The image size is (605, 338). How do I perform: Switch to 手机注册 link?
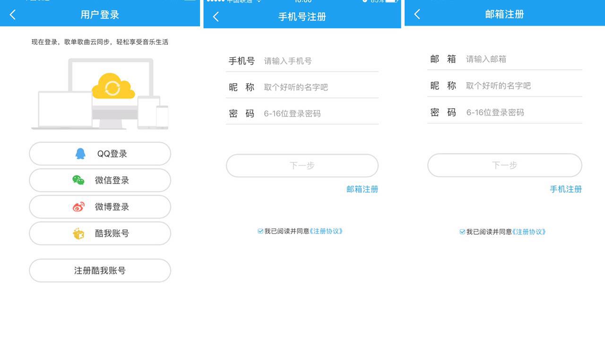566,189
